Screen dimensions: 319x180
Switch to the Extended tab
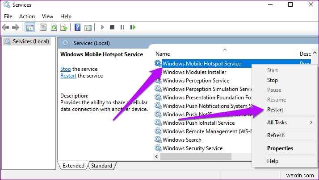[73, 166]
